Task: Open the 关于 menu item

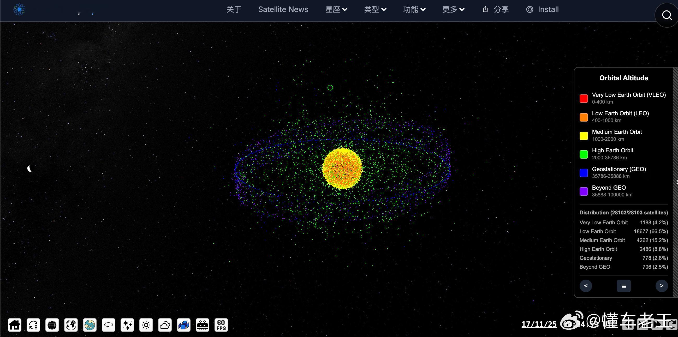Action: 234,9
